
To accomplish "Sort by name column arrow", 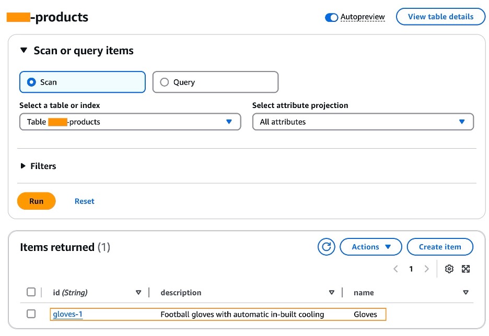I will pos(466,293).
